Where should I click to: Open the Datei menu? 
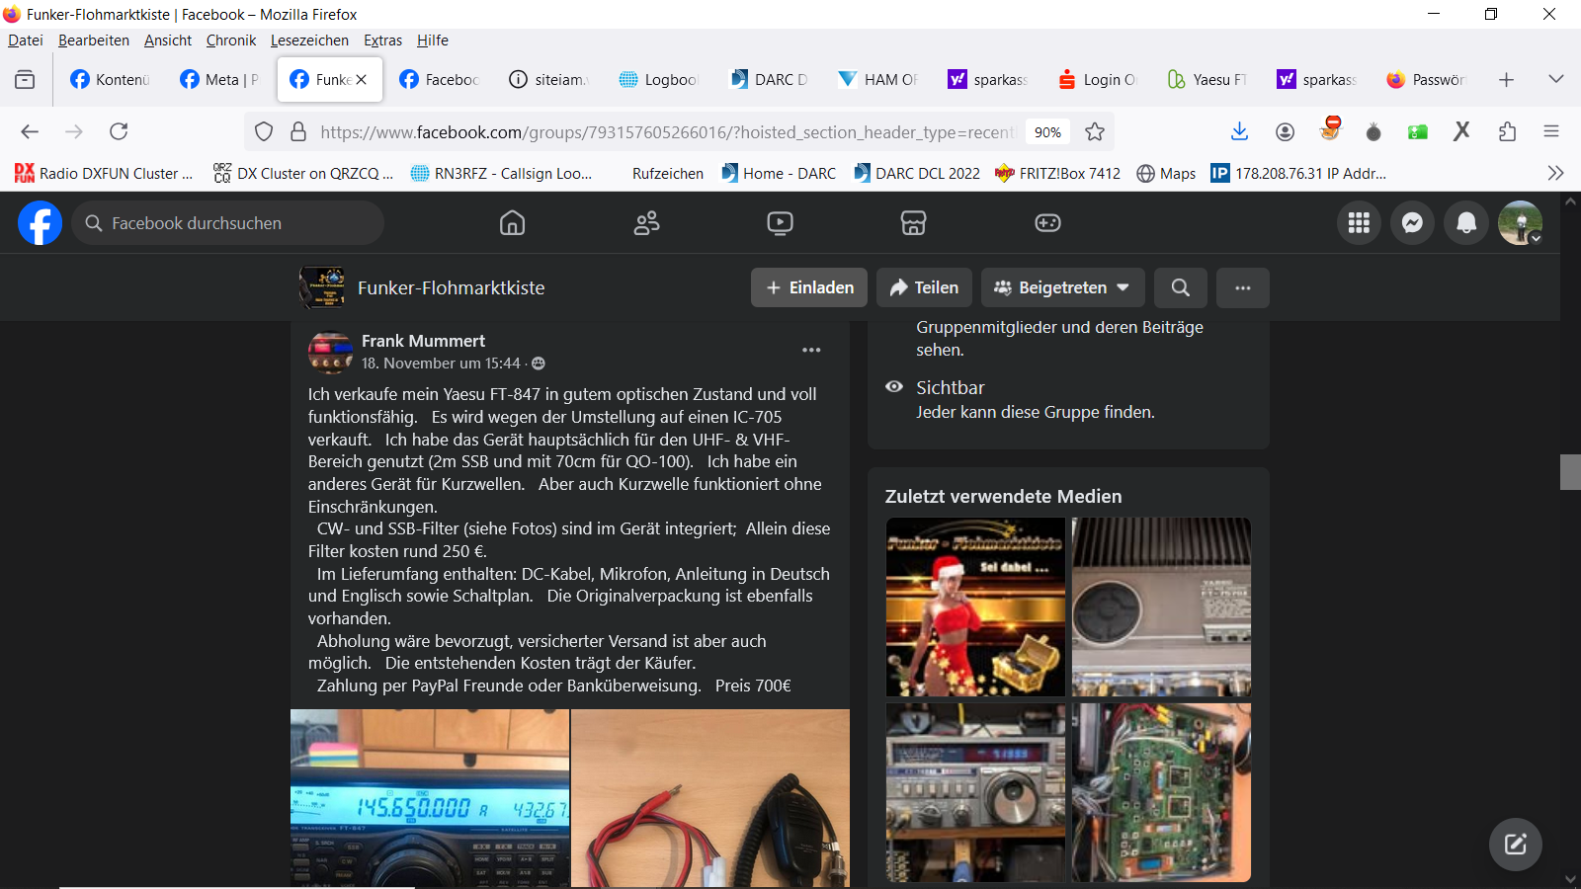point(26,40)
